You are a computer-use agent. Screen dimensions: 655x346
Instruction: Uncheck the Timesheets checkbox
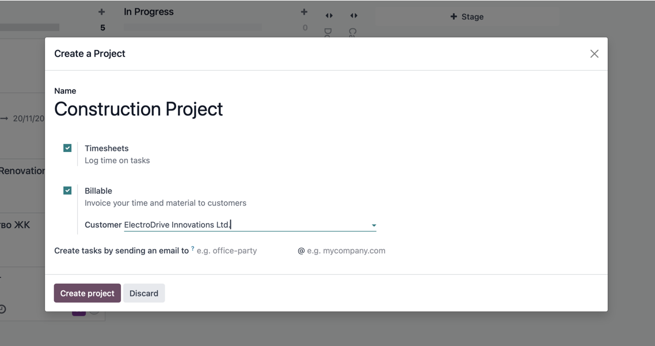coord(67,148)
